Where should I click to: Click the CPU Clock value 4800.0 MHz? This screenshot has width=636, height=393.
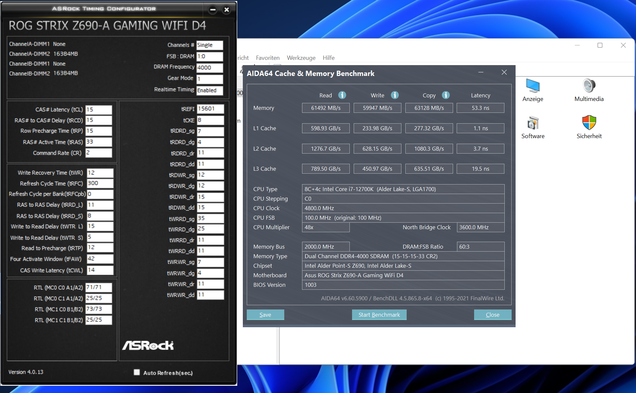[x=403, y=208]
